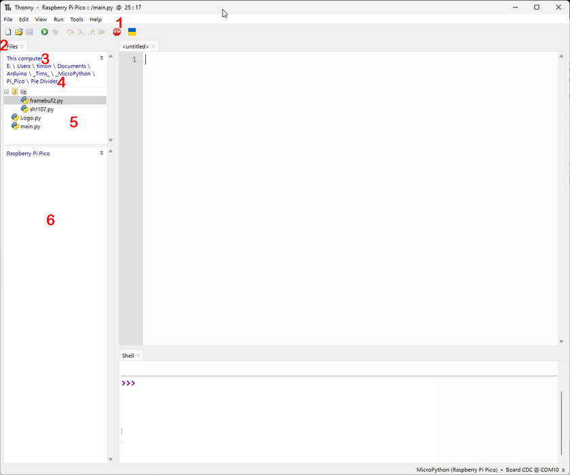Click the Debug current script bug icon
Viewport: 570px width, 475px height.
[x=55, y=32]
